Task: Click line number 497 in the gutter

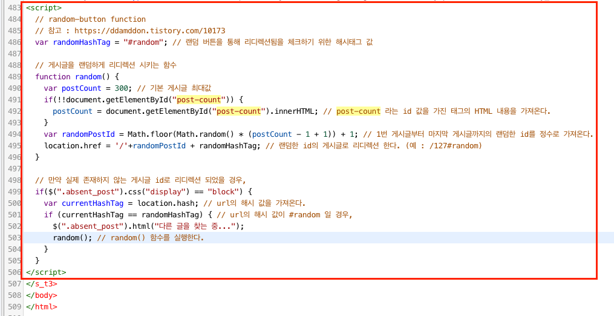Action: [14, 169]
